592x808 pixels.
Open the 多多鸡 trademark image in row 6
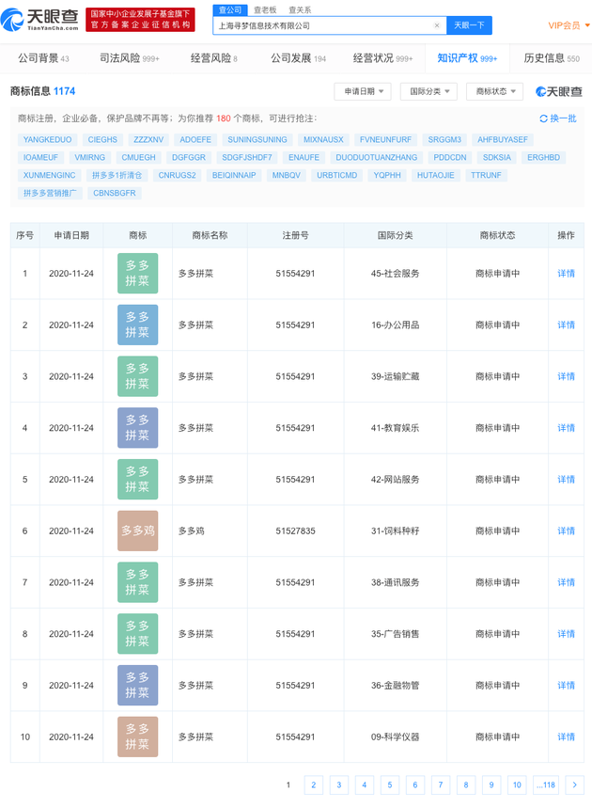coord(137,531)
